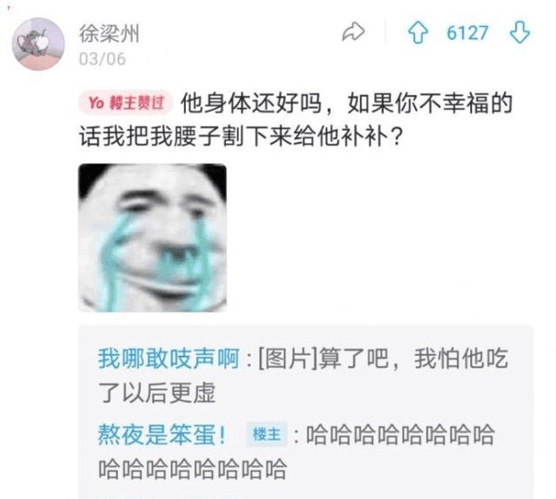This screenshot has width=556, height=499.
Task: Click the username 徐梁州
Action: (109, 34)
